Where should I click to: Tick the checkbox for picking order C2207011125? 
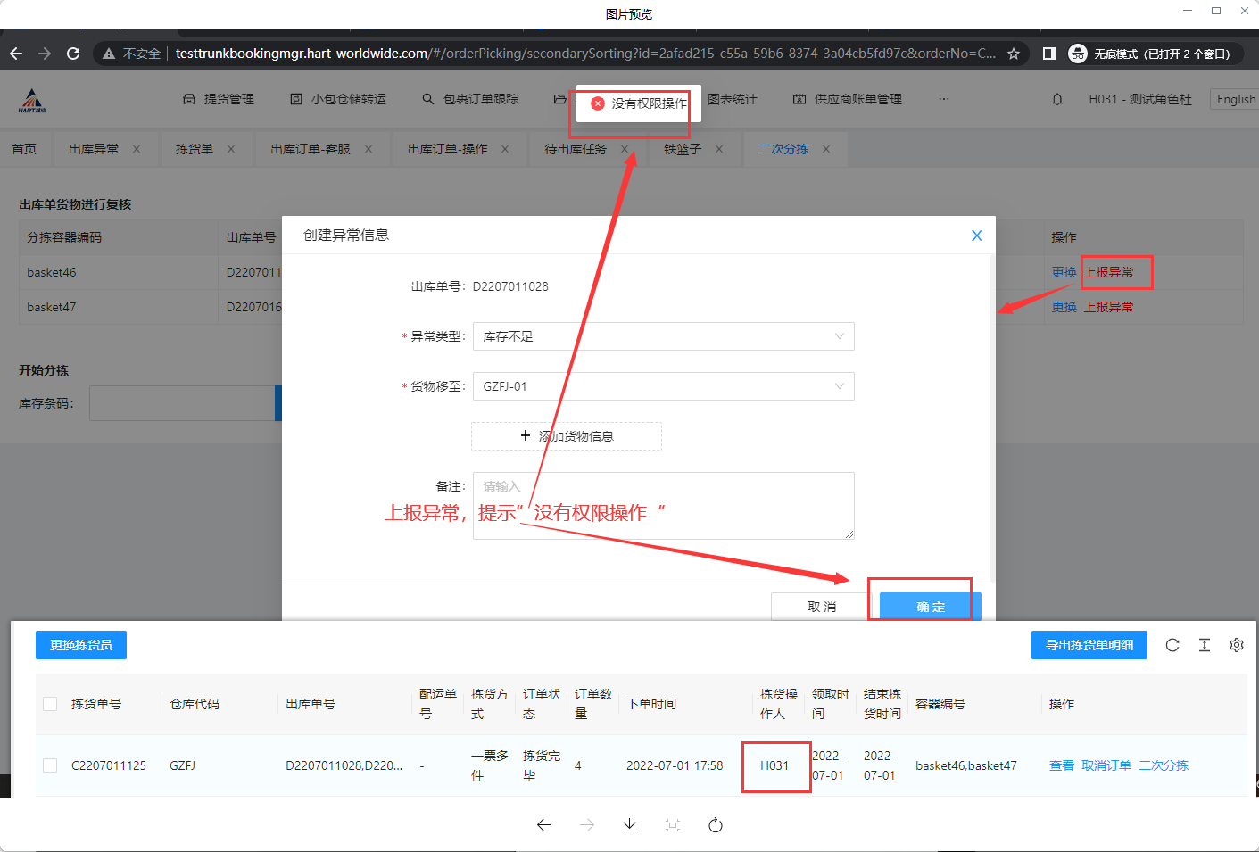[x=50, y=765]
